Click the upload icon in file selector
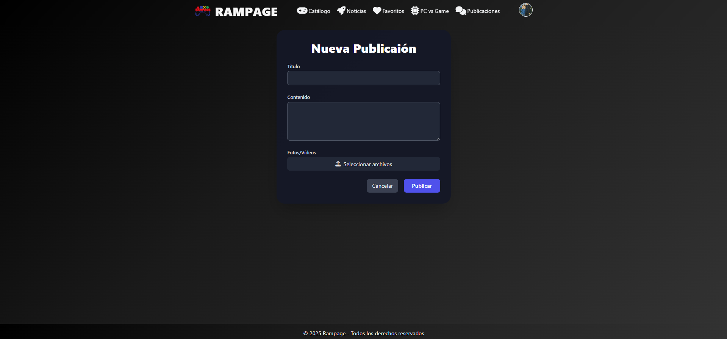727x339 pixels. click(338, 164)
